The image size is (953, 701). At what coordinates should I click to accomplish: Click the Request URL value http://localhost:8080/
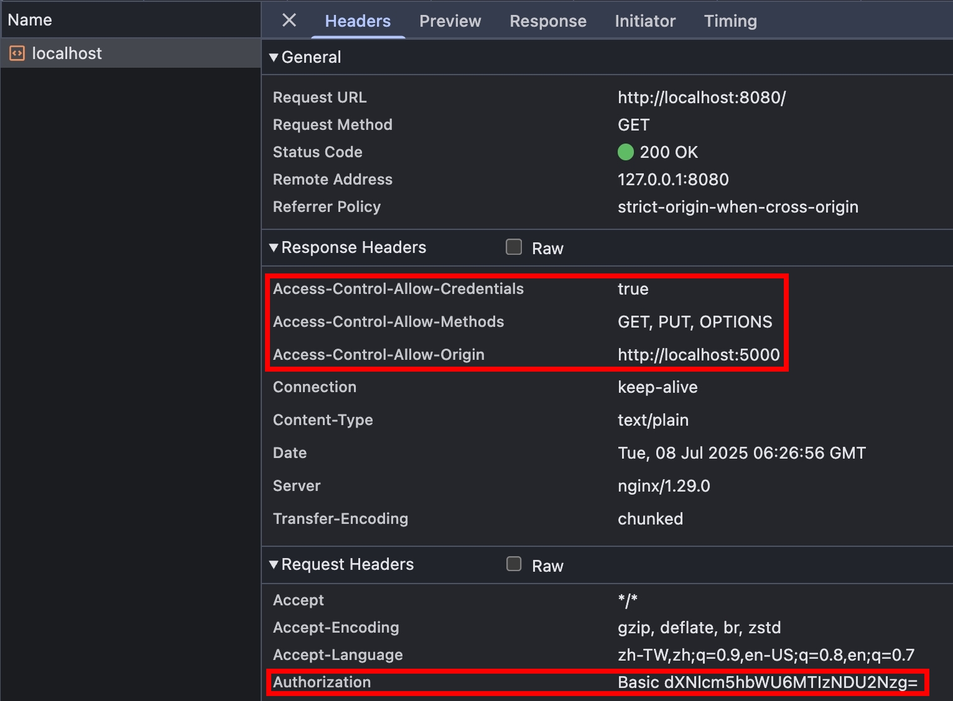pyautogui.click(x=702, y=98)
